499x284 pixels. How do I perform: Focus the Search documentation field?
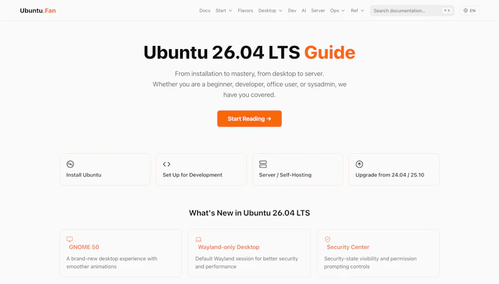pyautogui.click(x=412, y=11)
